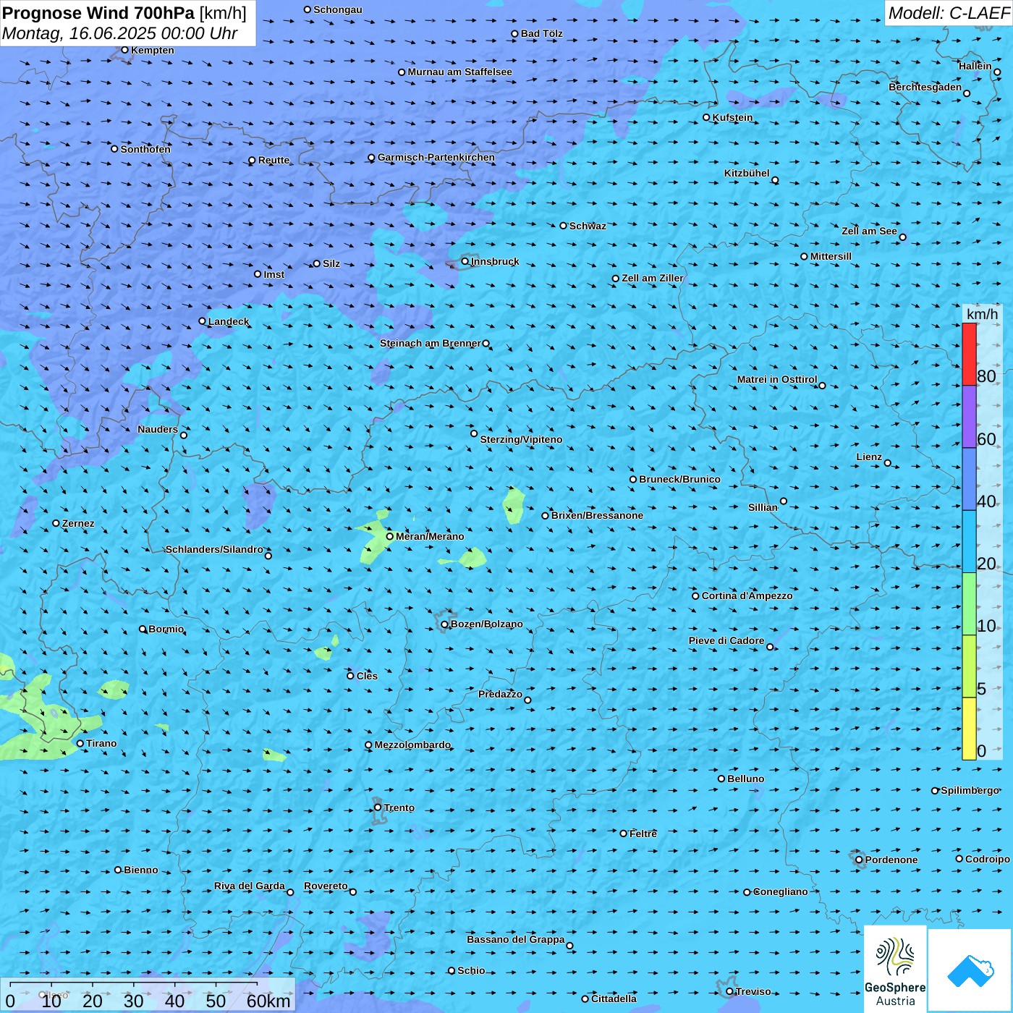
Task: Click the 'Bad Tölz' city label
Action: pyautogui.click(x=541, y=33)
